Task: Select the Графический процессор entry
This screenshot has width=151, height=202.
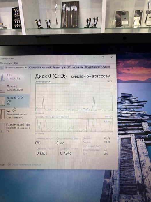Action: pyautogui.click(x=15, y=128)
